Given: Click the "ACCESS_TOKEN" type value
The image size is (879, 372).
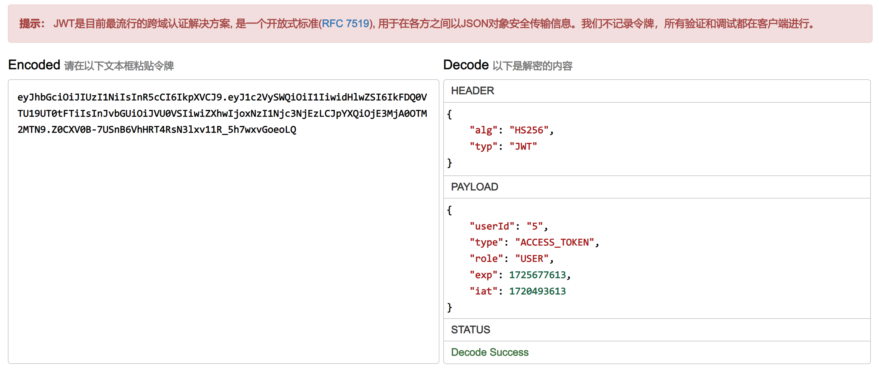Looking at the screenshot, I should click(x=555, y=242).
